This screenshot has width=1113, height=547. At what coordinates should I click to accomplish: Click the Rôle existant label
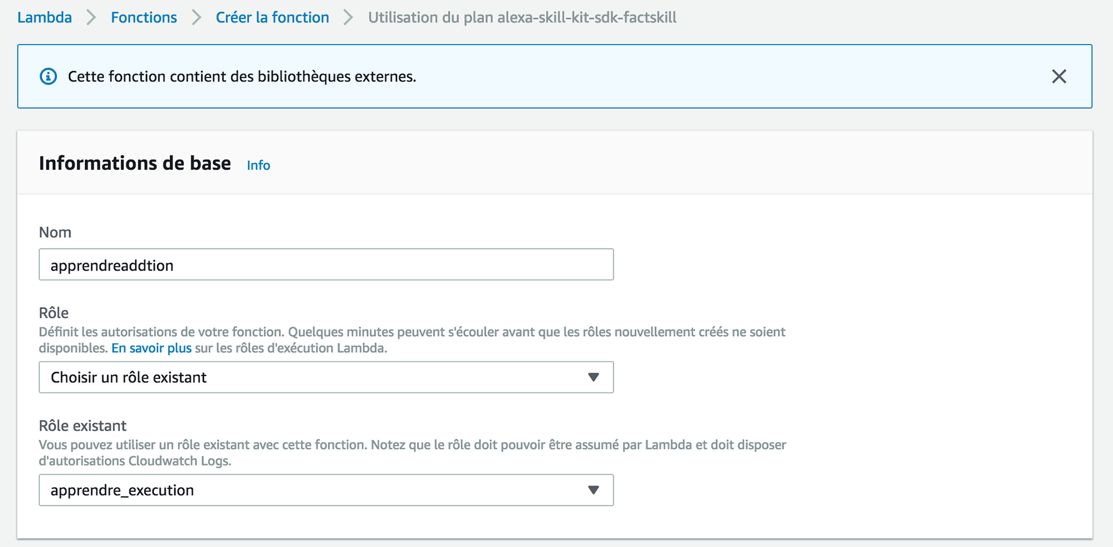(x=82, y=426)
